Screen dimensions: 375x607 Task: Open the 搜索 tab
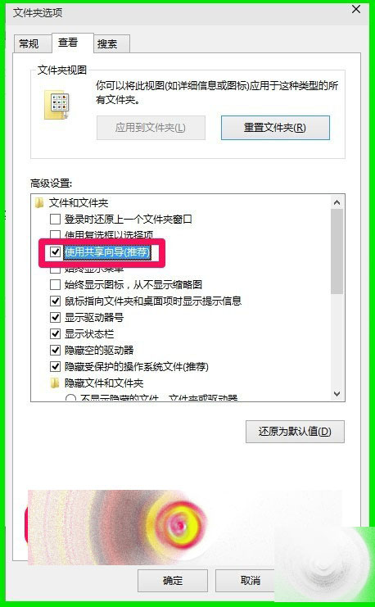(107, 43)
